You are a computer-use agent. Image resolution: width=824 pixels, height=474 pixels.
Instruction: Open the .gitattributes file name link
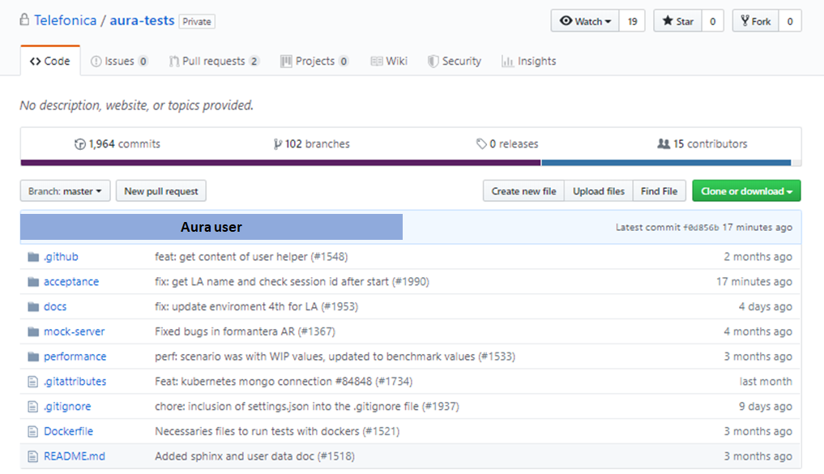pos(75,382)
